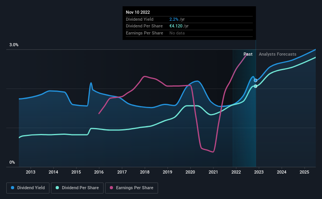Click the Analysts Forecasts label
Image resolution: width=322 pixels, height=199 pixels.
click(x=277, y=54)
